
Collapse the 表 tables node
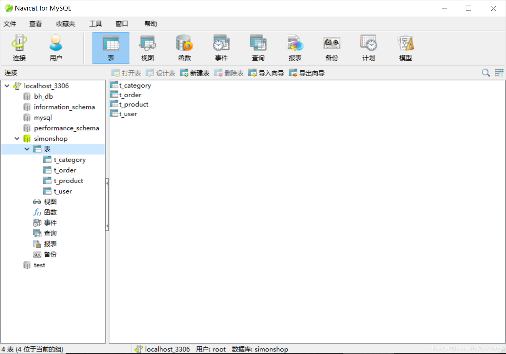coord(27,149)
